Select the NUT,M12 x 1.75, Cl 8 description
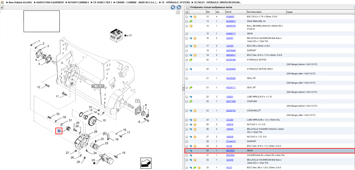Image resolution: width=355 pixels, height=170 pixels. (x=257, y=137)
